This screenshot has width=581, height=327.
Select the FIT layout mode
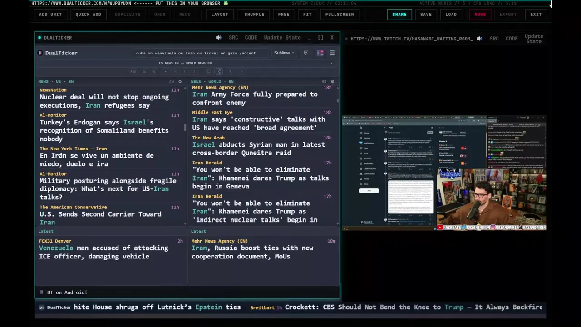point(307,14)
